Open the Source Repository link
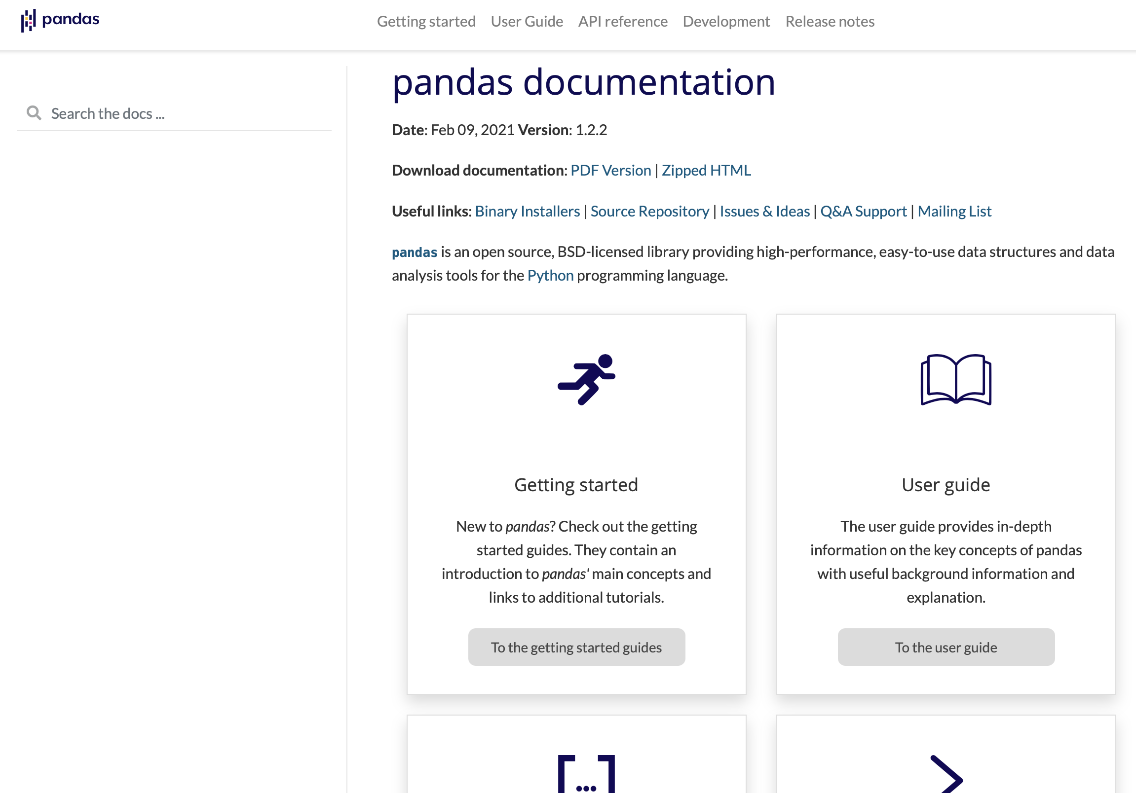 point(649,211)
